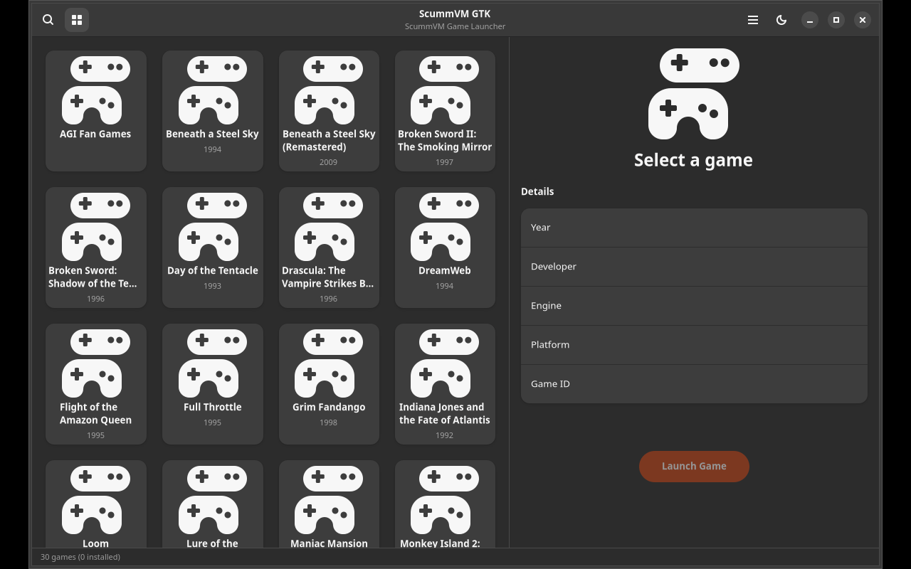Select Day of the Tentacle controller icon

point(213,227)
